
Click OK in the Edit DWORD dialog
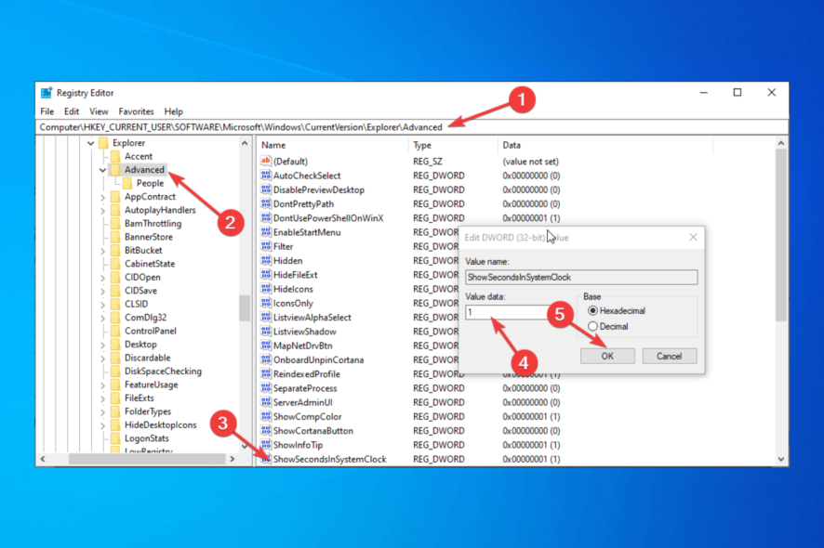(x=606, y=355)
